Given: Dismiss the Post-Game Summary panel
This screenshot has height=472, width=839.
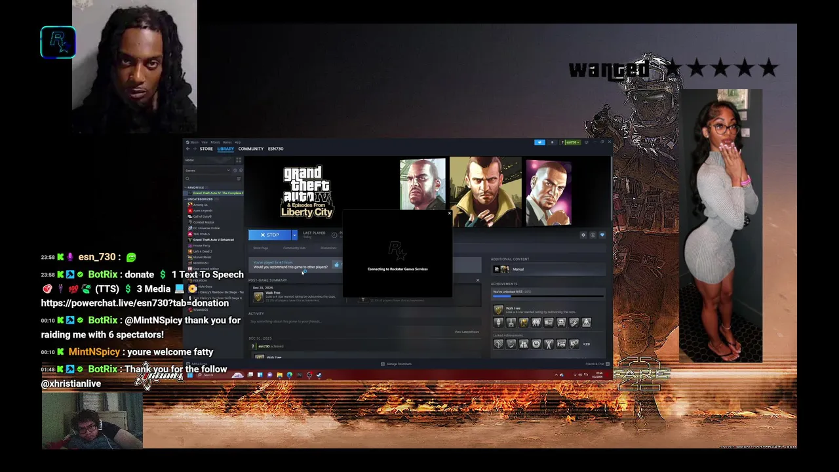Looking at the screenshot, I should tap(478, 280).
